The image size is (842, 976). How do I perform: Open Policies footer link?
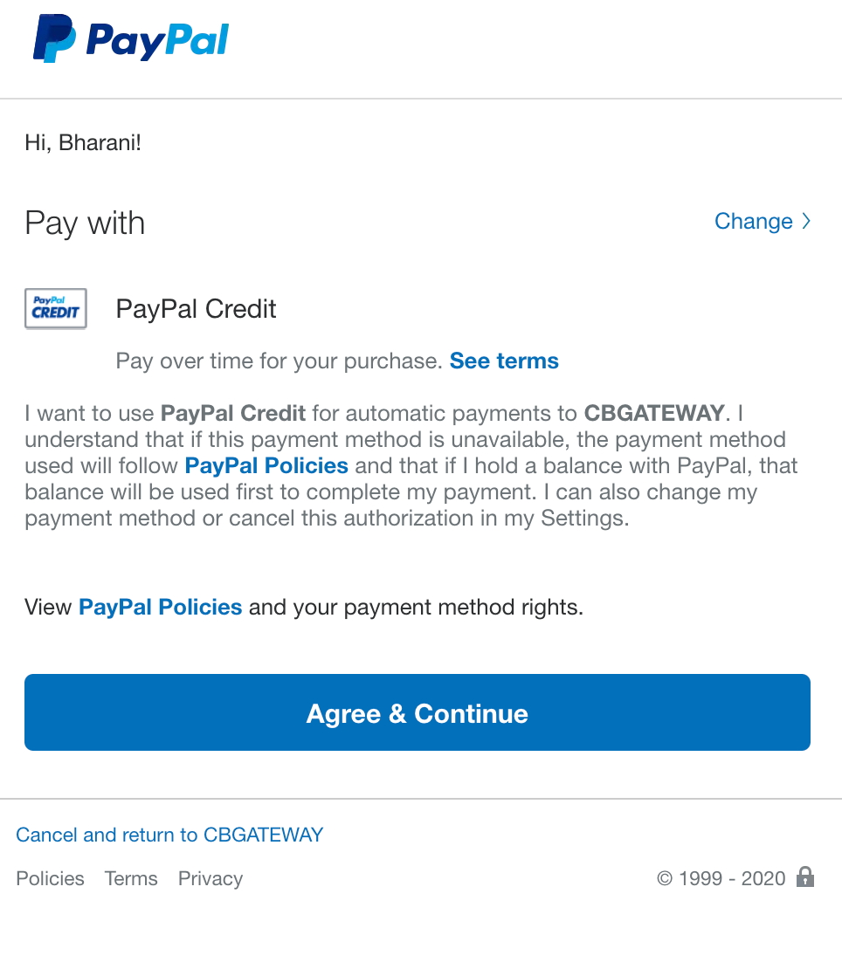[x=50, y=878]
